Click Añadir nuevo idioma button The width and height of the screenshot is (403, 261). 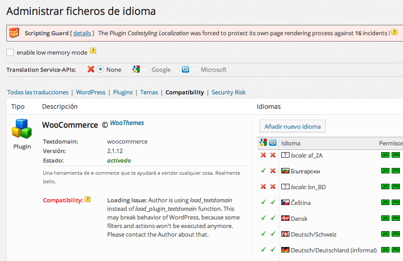point(293,126)
